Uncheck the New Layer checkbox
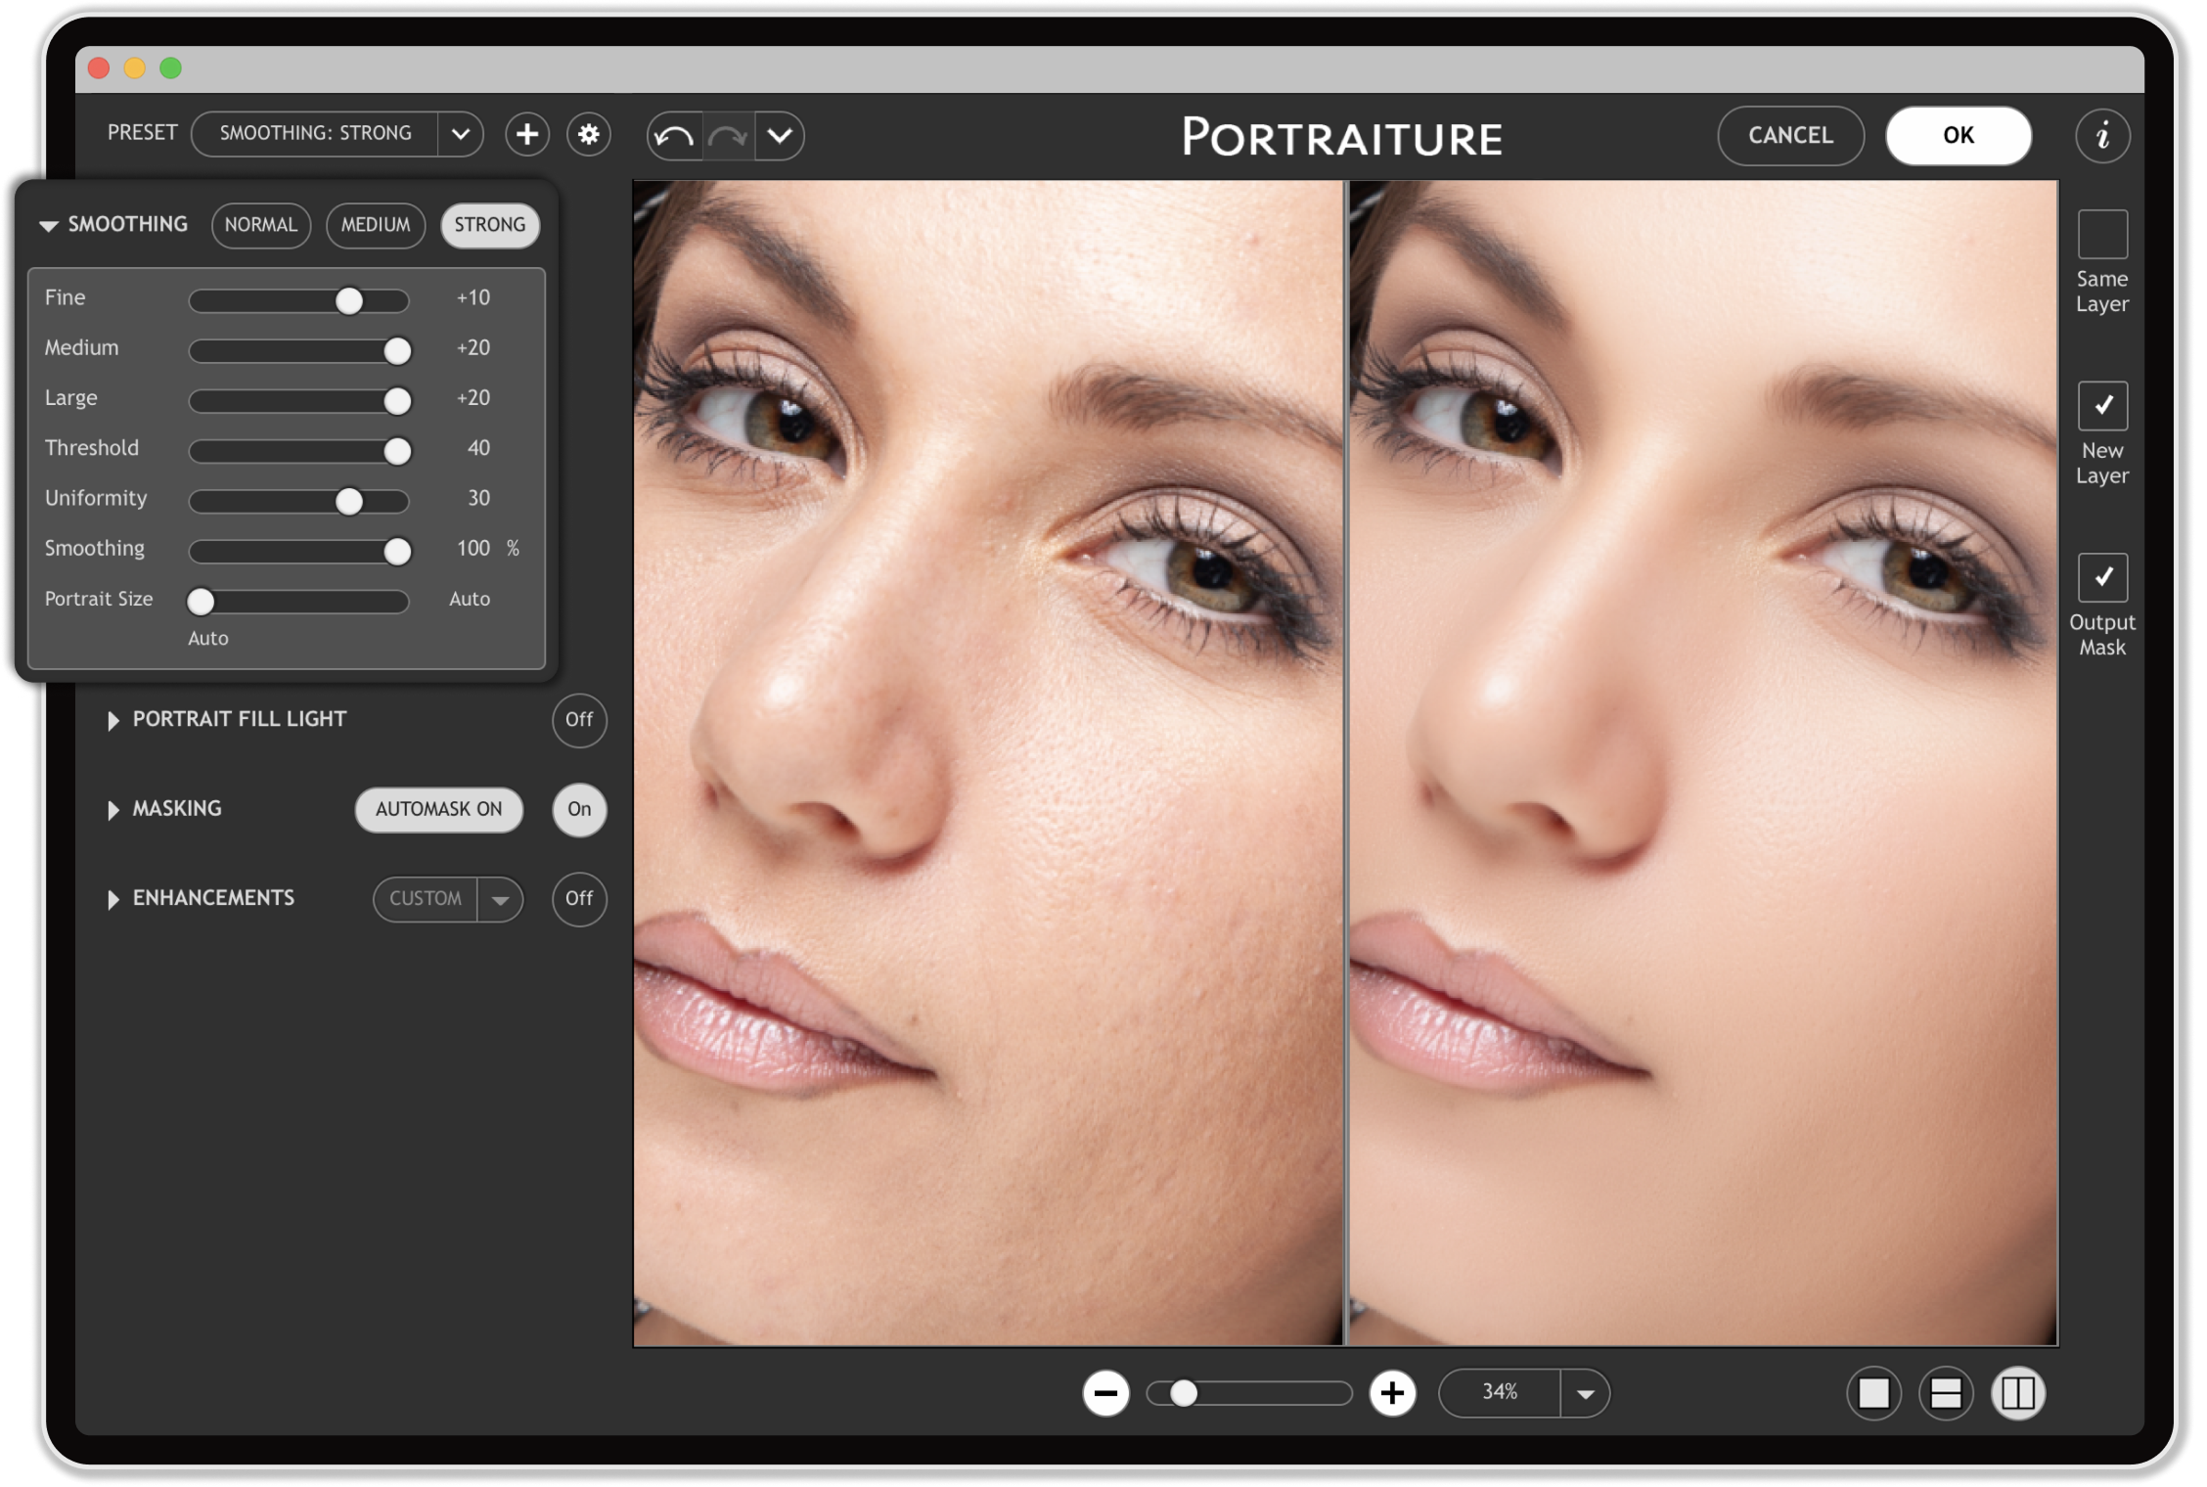 tap(2102, 406)
